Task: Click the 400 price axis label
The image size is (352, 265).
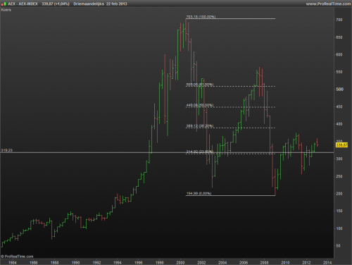Action: 339,124
